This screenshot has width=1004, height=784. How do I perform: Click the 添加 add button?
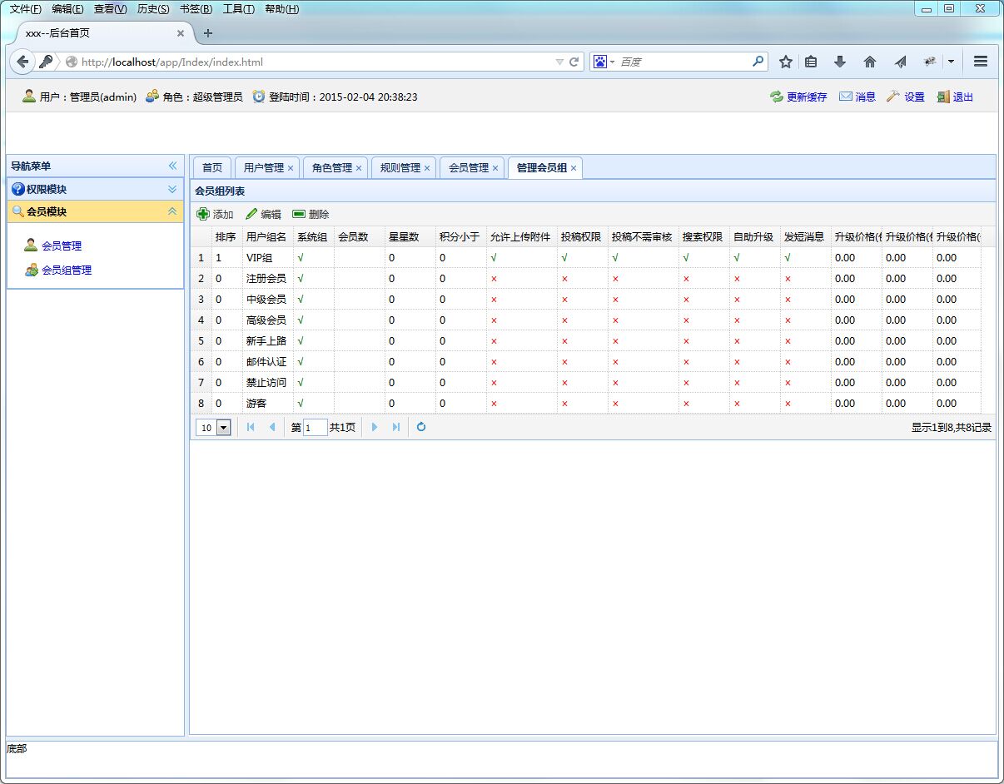(x=215, y=214)
